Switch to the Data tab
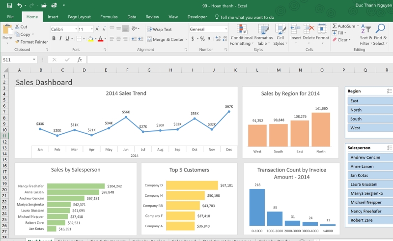Screen dimensions: 393x241 (132, 17)
